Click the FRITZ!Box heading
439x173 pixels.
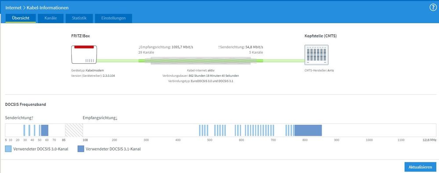pyautogui.click(x=80, y=36)
